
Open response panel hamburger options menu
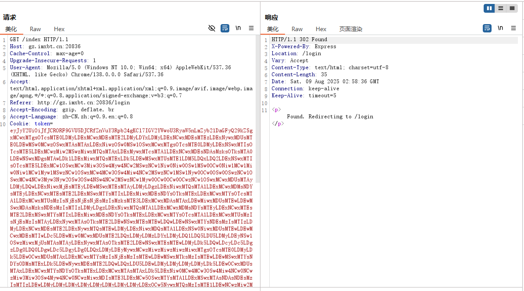pyautogui.click(x=513, y=28)
